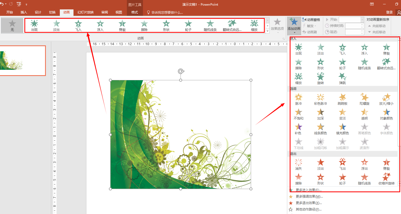Choose the 线条颜色 emphasis effect
Viewport: 401px width, 214px height.
click(321, 129)
